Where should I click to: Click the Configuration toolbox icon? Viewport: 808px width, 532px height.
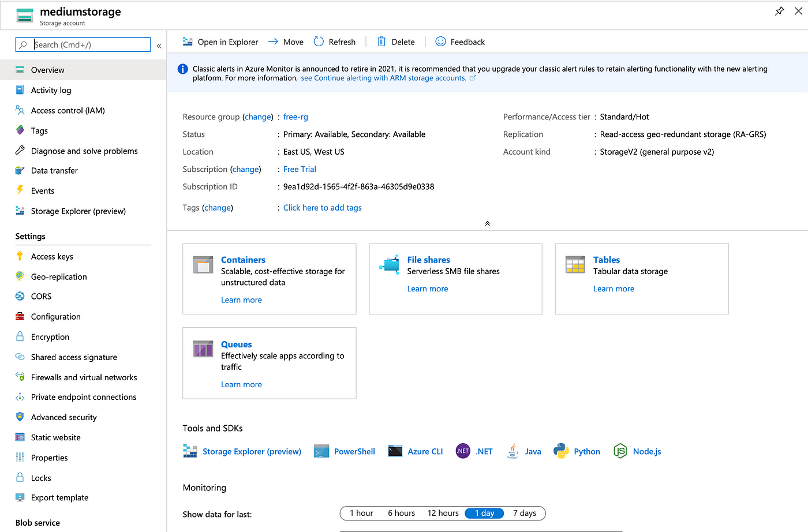(x=20, y=316)
